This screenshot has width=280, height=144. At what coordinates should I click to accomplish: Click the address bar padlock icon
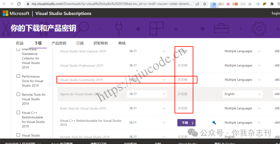point(28,4)
